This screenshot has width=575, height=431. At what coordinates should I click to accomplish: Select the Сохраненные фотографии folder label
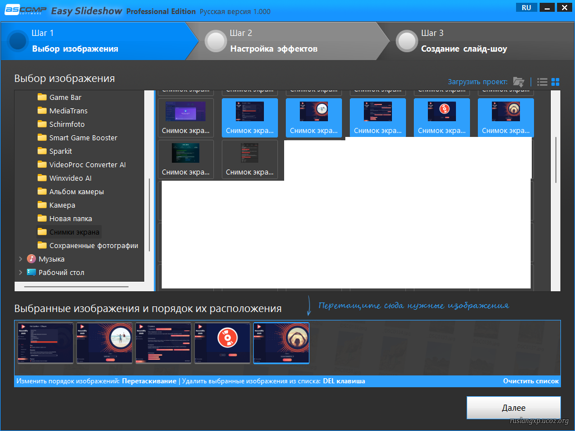(94, 246)
